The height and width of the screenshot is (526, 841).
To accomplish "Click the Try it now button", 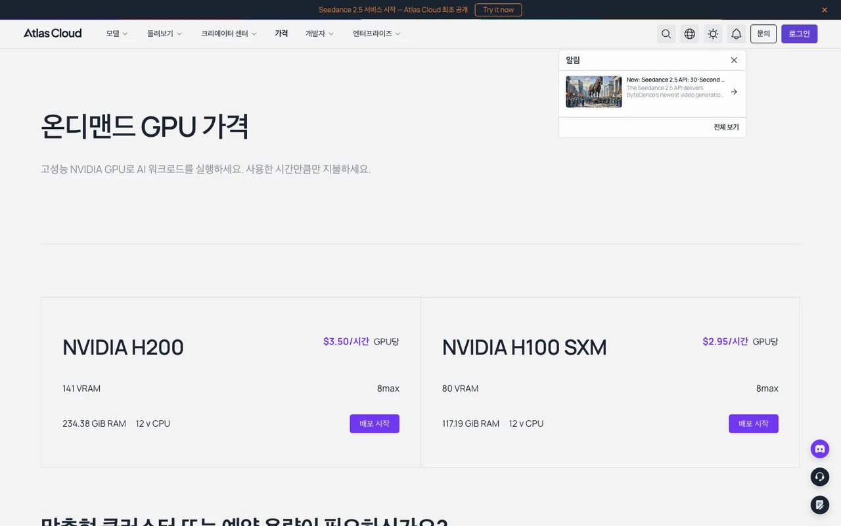I will click(499, 10).
